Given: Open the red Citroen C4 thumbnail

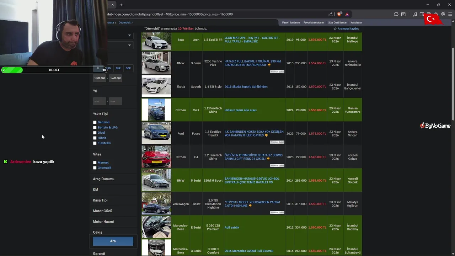Looking at the screenshot, I should [x=156, y=157].
